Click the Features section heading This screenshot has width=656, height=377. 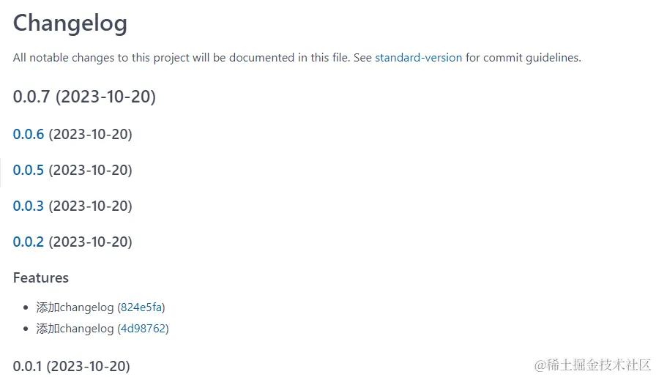coord(41,278)
